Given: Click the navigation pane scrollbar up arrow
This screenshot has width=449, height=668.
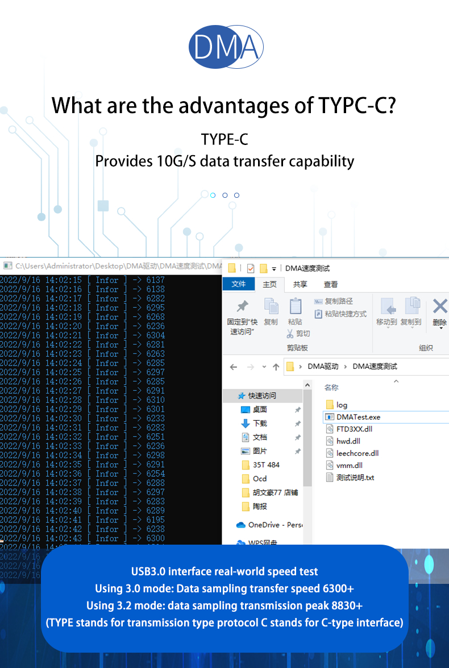Looking at the screenshot, I should point(307,386).
